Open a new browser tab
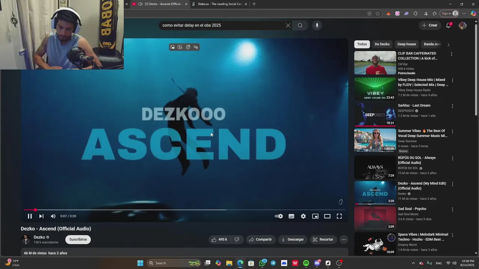 [254, 4]
